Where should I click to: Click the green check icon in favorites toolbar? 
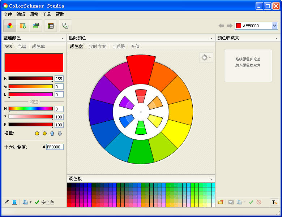pos(251,202)
